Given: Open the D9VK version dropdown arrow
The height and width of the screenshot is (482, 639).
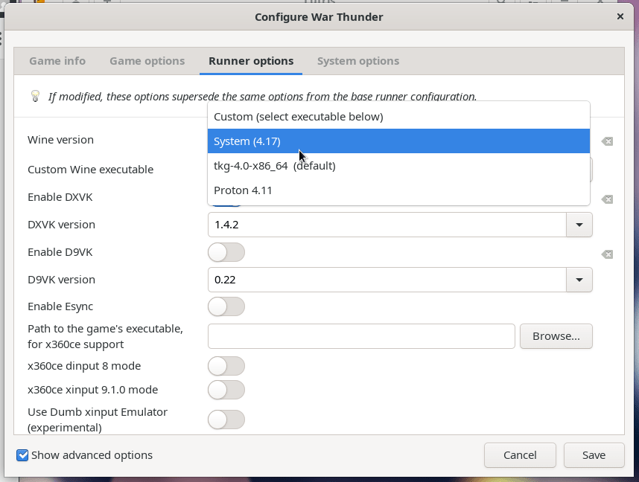Looking at the screenshot, I should [579, 280].
